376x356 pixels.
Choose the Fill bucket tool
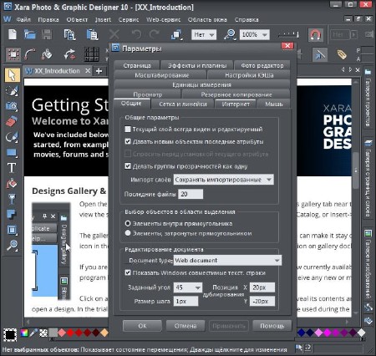[12, 184]
